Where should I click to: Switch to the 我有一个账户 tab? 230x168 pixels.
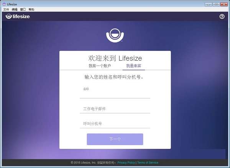pyautogui.click(x=100, y=66)
